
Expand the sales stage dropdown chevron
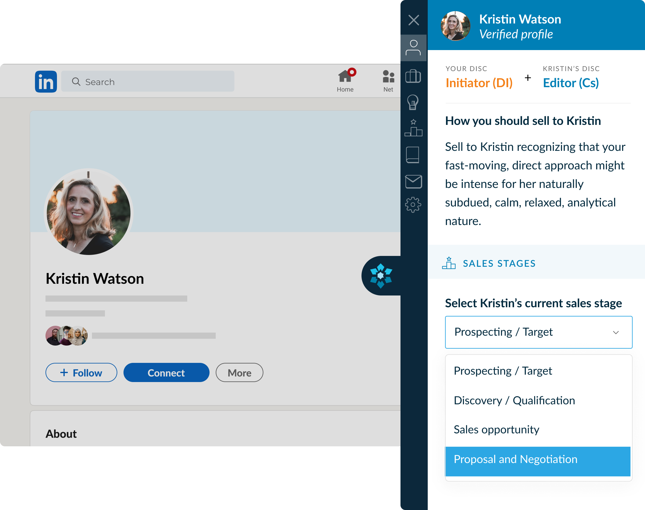pos(616,332)
